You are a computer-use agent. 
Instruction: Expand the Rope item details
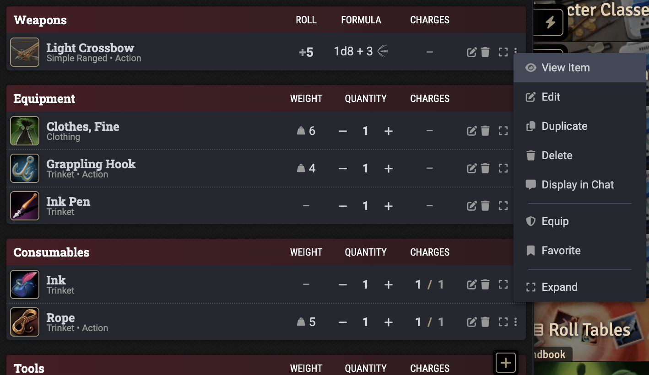[503, 322]
